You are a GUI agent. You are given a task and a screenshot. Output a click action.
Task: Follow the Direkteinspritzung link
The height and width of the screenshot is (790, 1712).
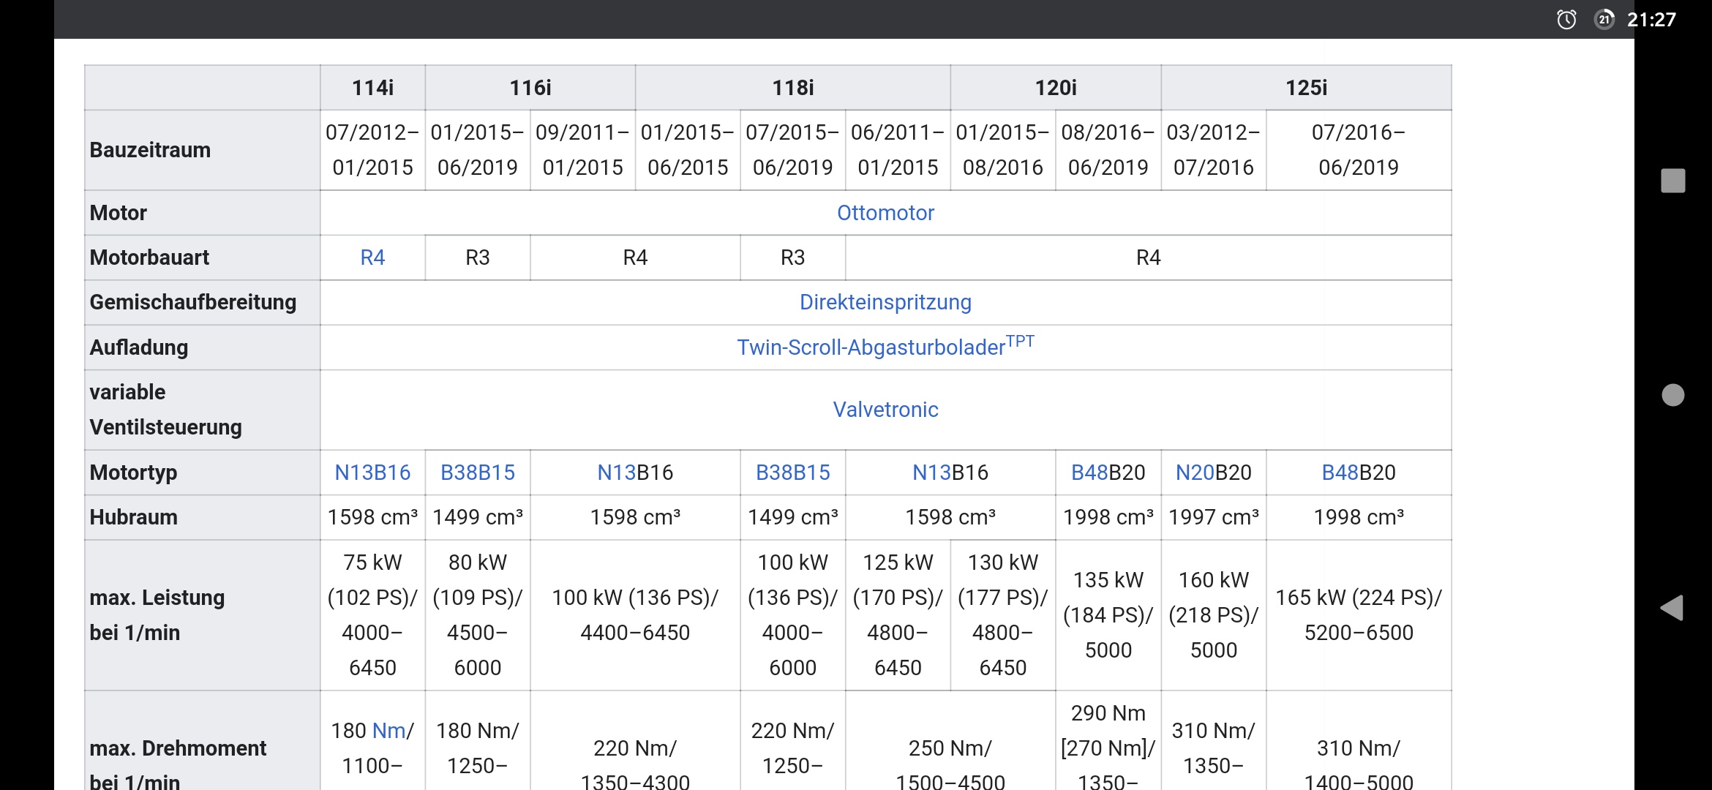(885, 301)
